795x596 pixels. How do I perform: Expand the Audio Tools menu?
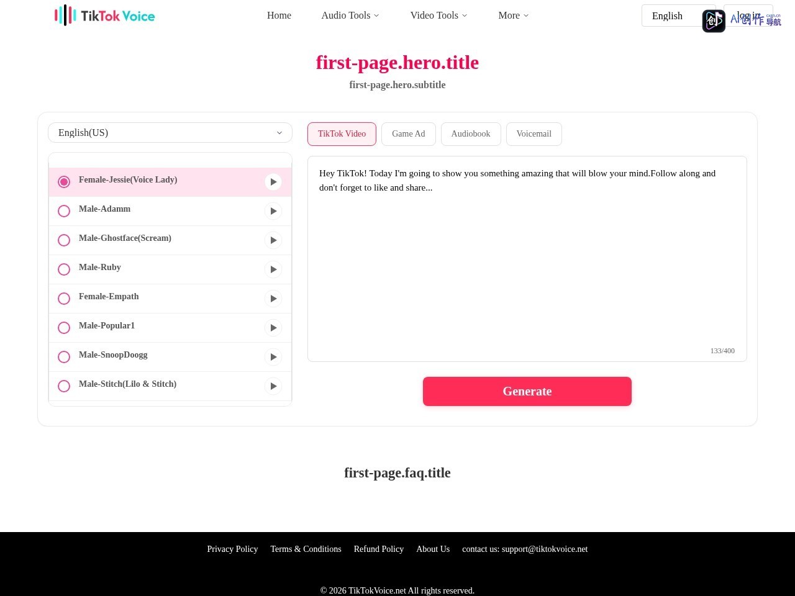coord(350,16)
